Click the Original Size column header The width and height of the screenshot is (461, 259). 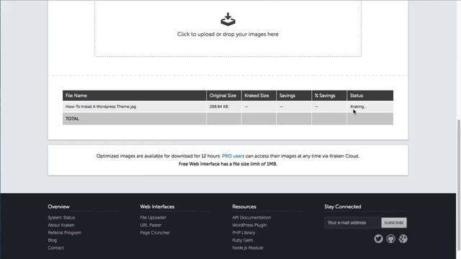(x=224, y=96)
